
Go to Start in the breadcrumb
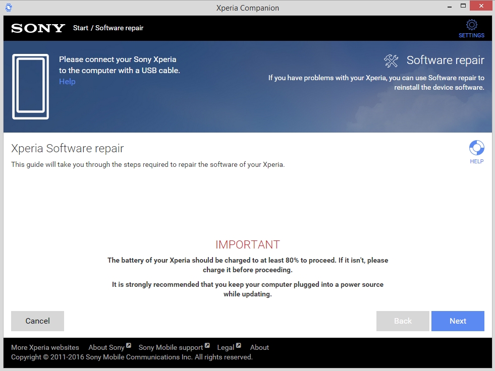(80, 28)
